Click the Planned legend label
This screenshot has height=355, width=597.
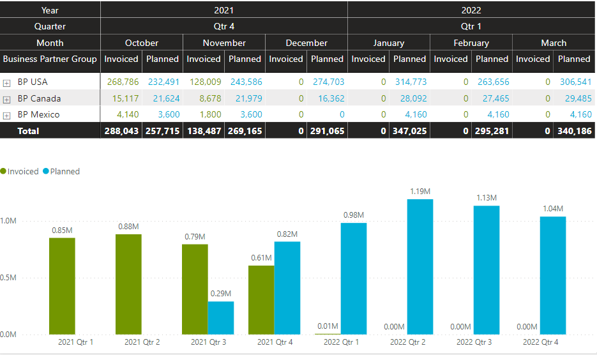tap(65, 171)
